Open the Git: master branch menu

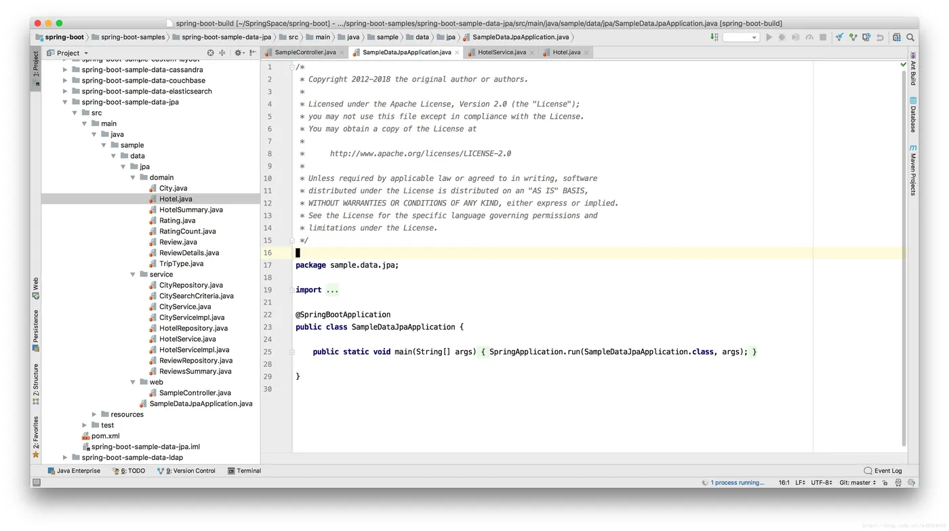tap(857, 483)
